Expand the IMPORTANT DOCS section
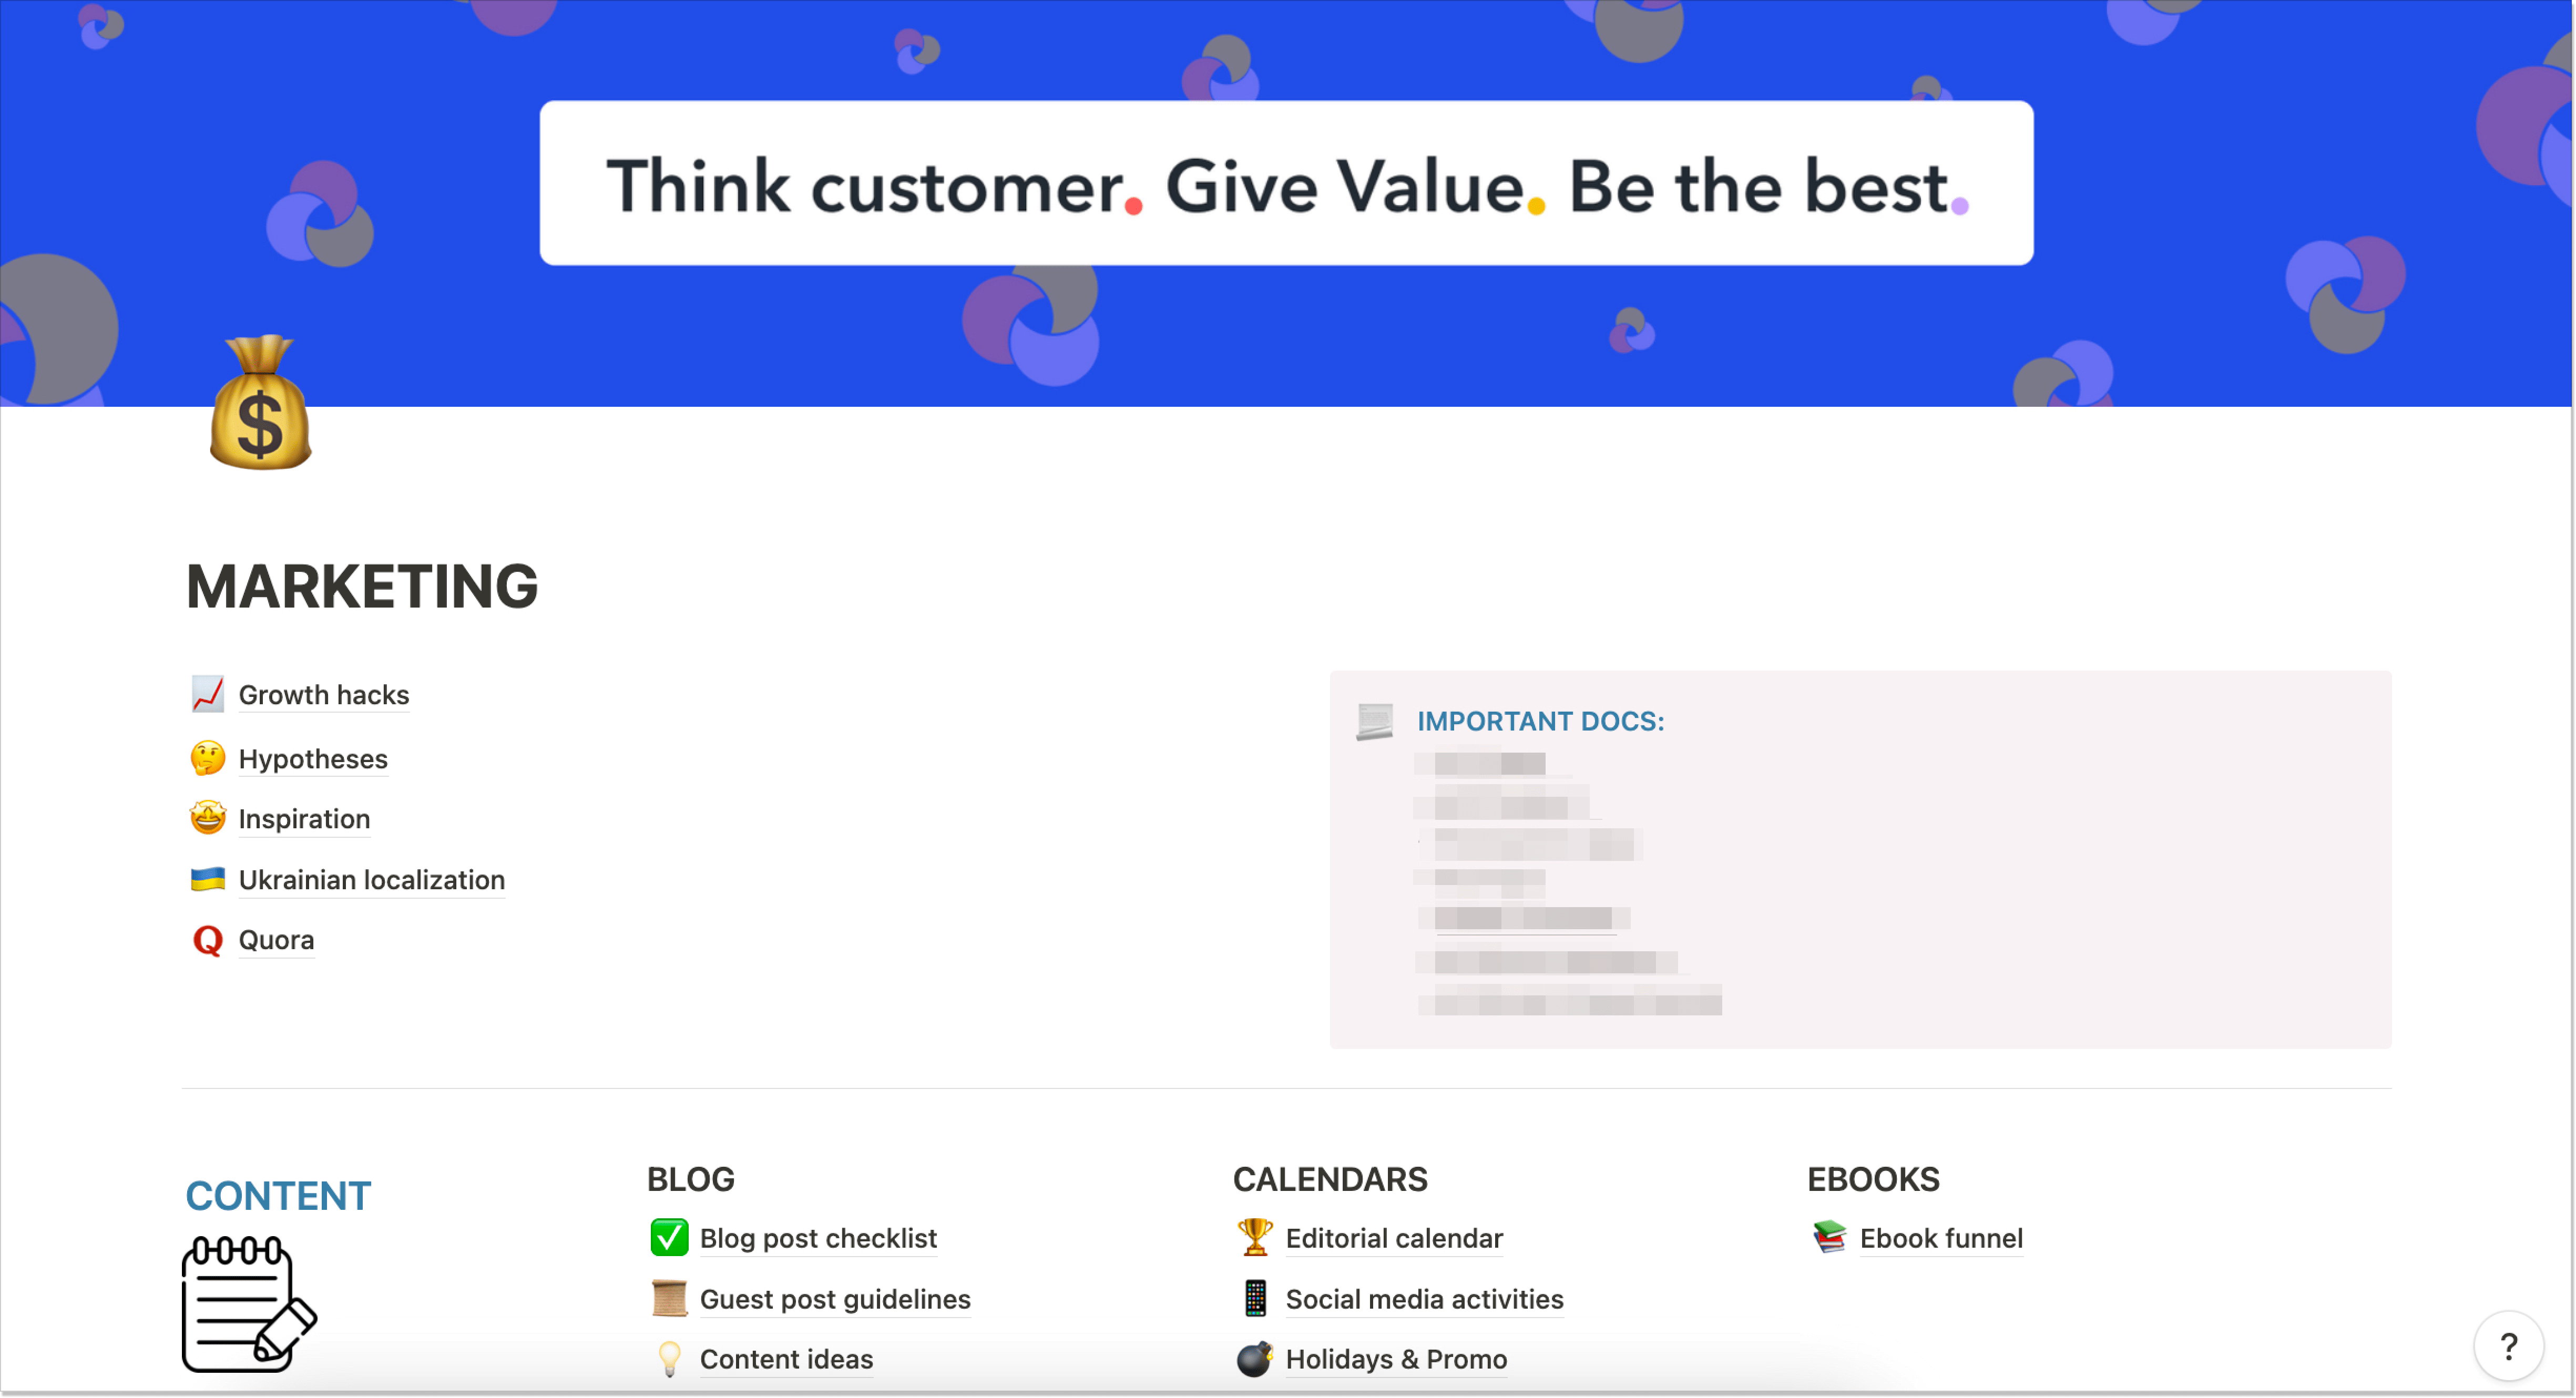Image resolution: width=2576 pixels, height=1398 pixels. tap(1538, 719)
